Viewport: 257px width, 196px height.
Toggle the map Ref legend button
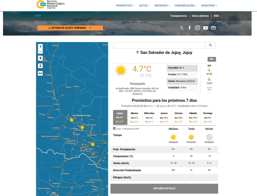point(40,73)
